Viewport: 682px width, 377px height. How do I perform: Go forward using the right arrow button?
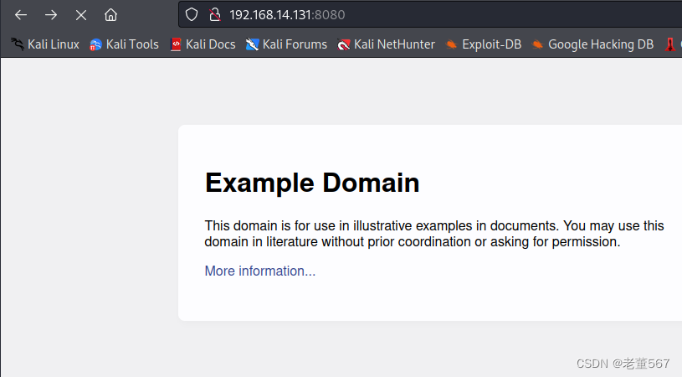[51, 15]
